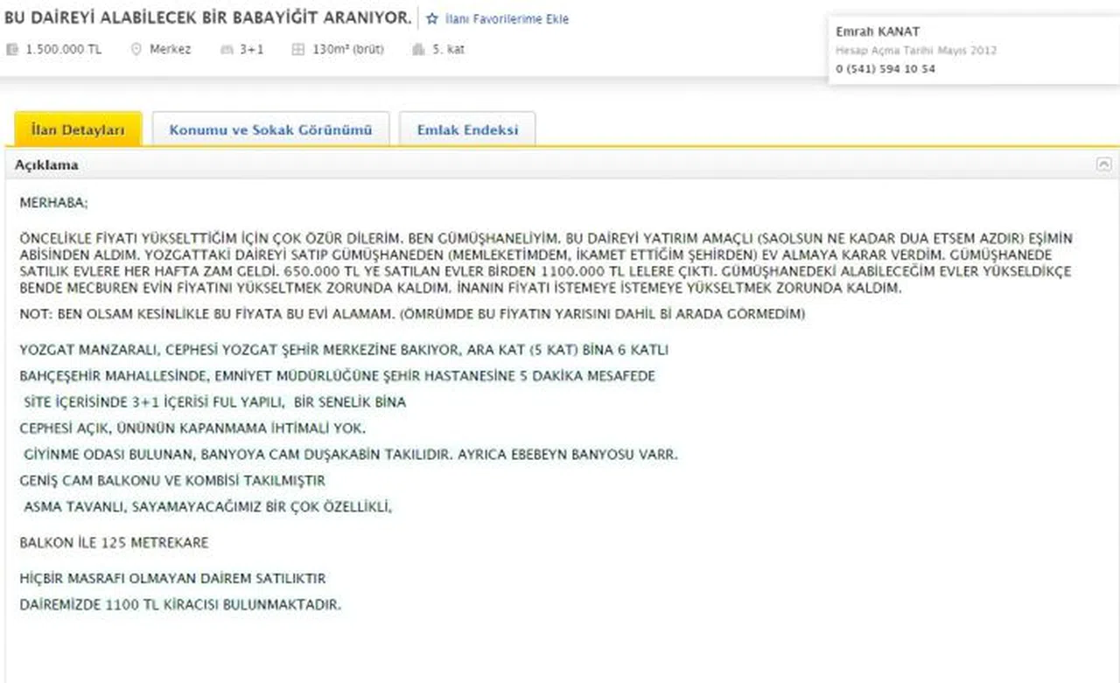
Task: Click the MERHABA greeting line
Action: [x=53, y=203]
